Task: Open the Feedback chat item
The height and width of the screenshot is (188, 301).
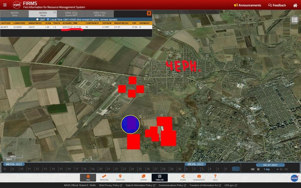Action: (x=277, y=5)
